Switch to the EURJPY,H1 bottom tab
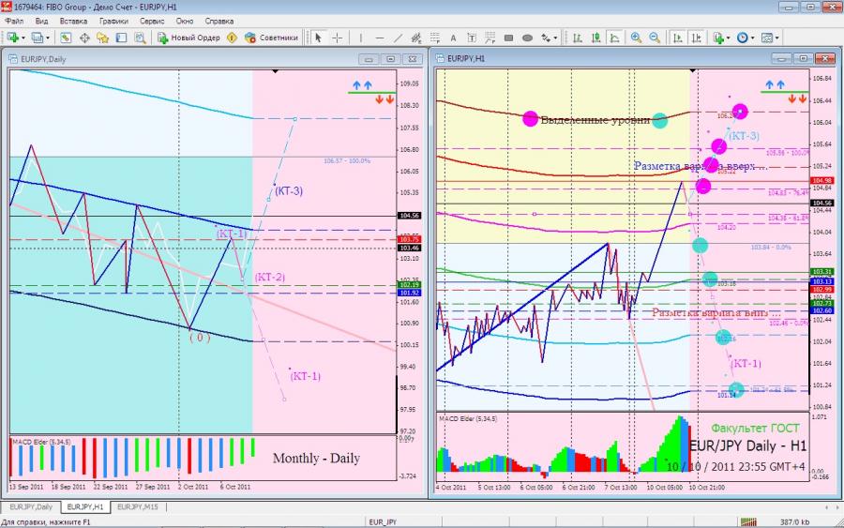This screenshot has width=844, height=528. coord(85,507)
